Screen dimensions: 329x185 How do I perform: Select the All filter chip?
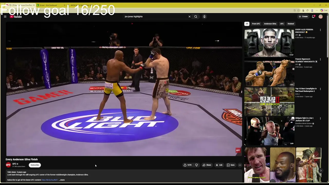(x=247, y=24)
